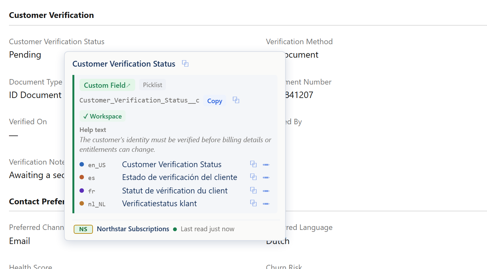Copy the fr translation label

253,191
